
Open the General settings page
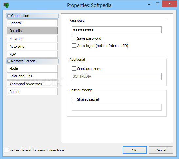32,23
